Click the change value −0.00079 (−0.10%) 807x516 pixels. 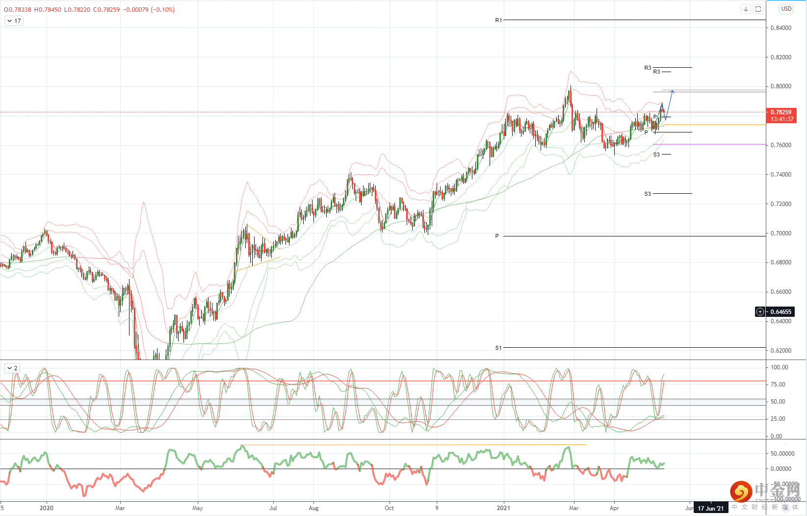(x=149, y=10)
